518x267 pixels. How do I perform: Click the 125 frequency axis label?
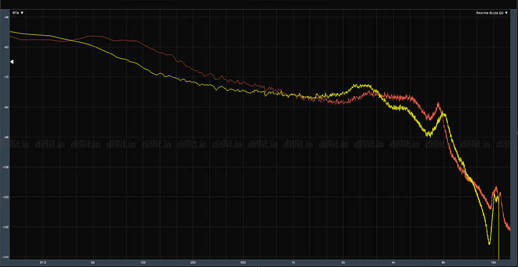(x=143, y=263)
